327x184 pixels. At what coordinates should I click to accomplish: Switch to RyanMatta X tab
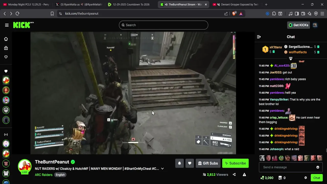pyautogui.click(x=78, y=4)
